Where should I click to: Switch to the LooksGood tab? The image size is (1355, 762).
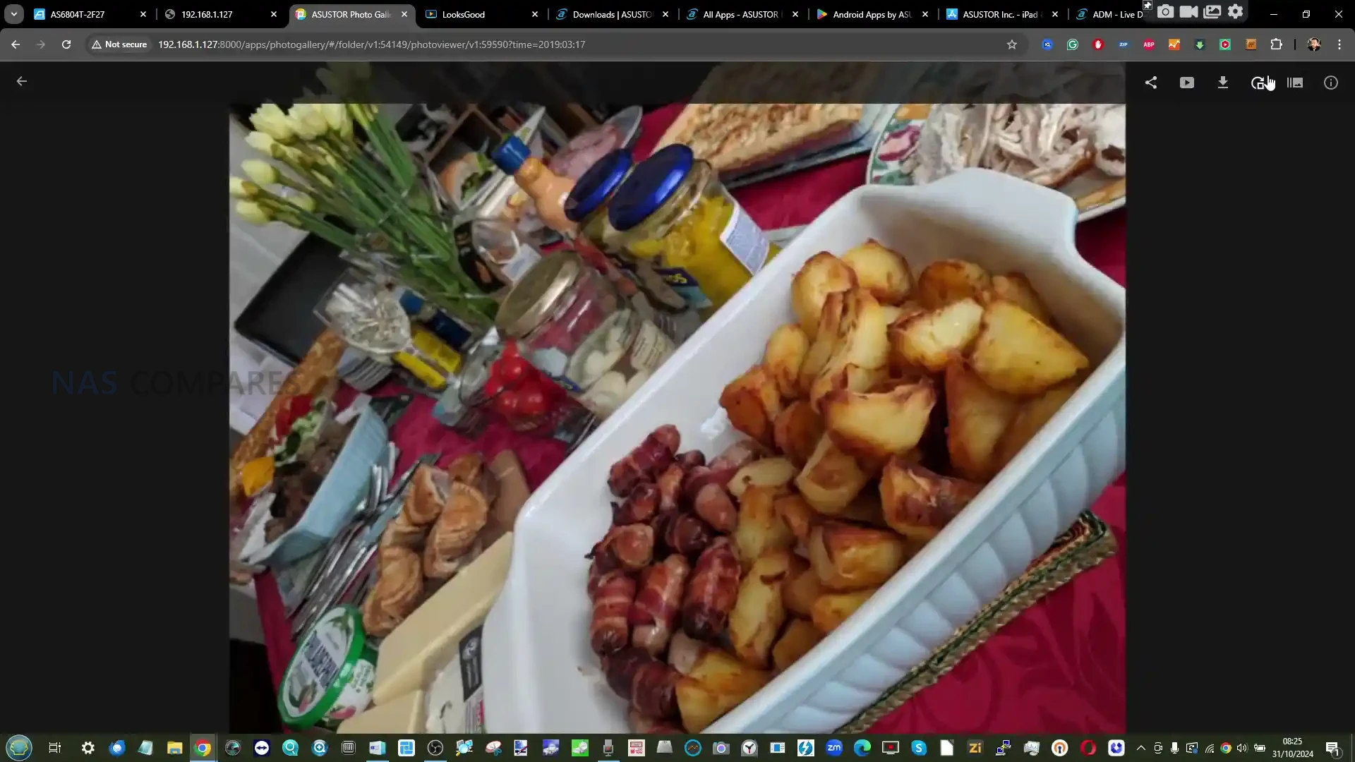point(464,14)
